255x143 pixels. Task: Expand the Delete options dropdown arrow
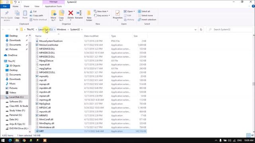[71, 20]
